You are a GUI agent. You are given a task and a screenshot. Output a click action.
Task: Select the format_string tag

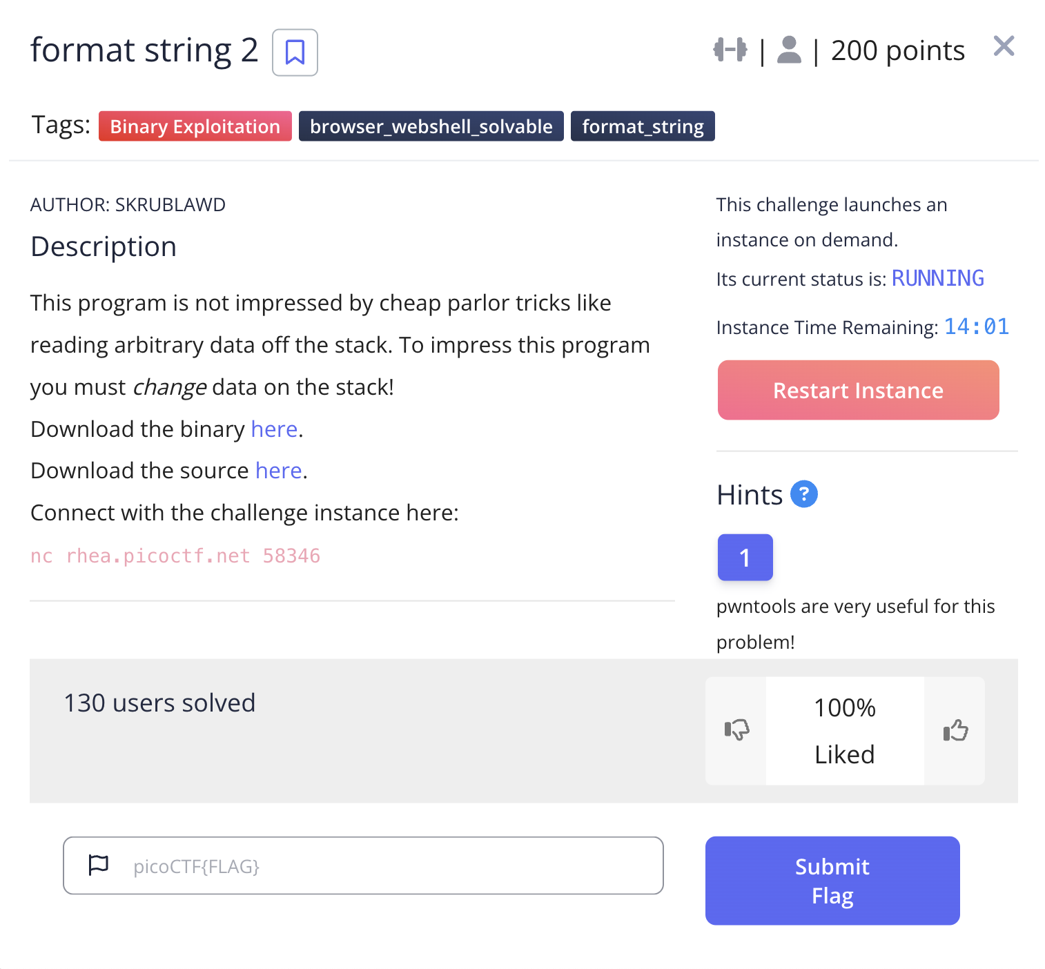pos(642,126)
